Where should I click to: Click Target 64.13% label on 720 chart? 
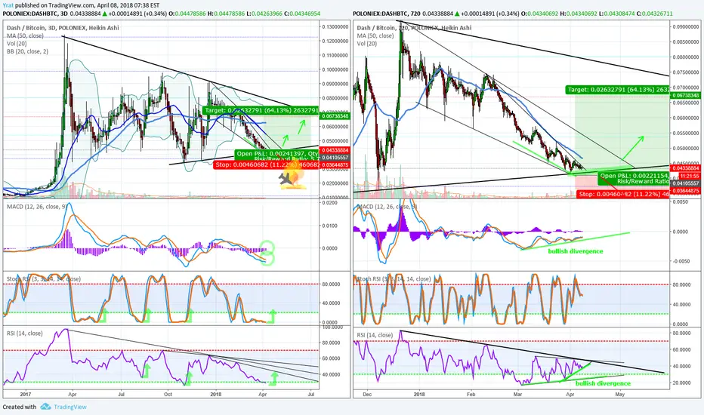[617, 90]
